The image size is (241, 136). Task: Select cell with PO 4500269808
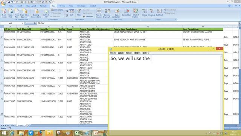coord(10,34)
